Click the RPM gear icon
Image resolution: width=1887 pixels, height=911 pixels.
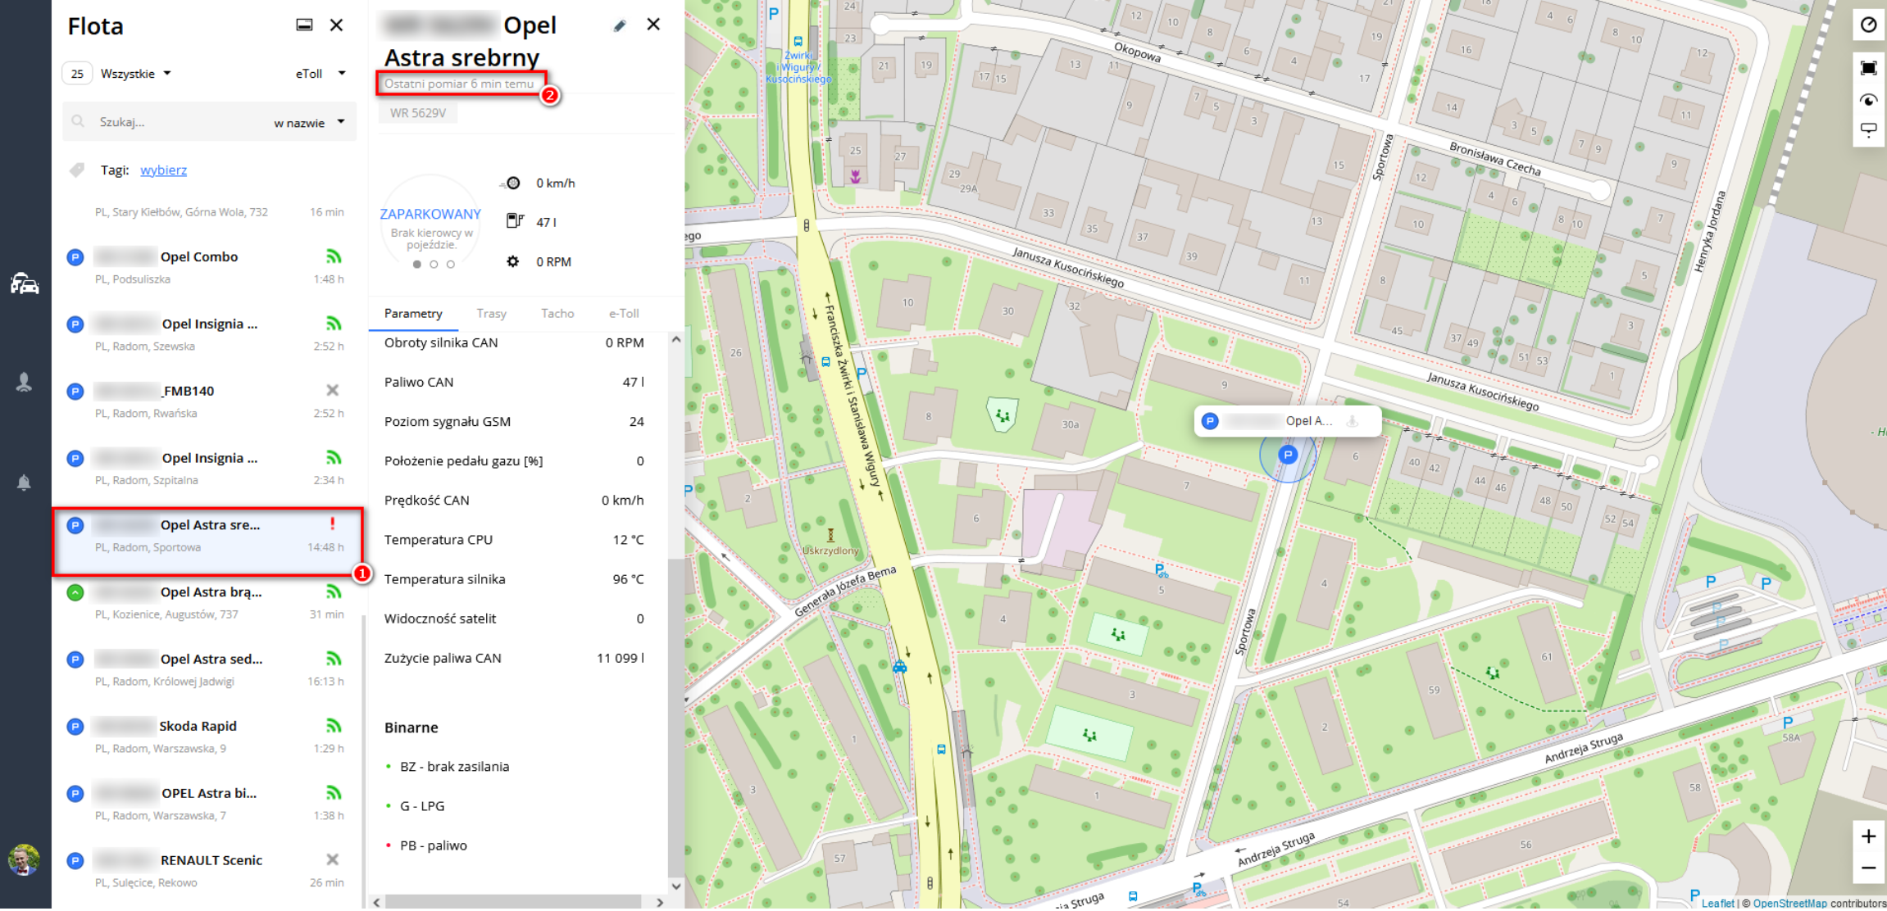pyautogui.click(x=513, y=261)
